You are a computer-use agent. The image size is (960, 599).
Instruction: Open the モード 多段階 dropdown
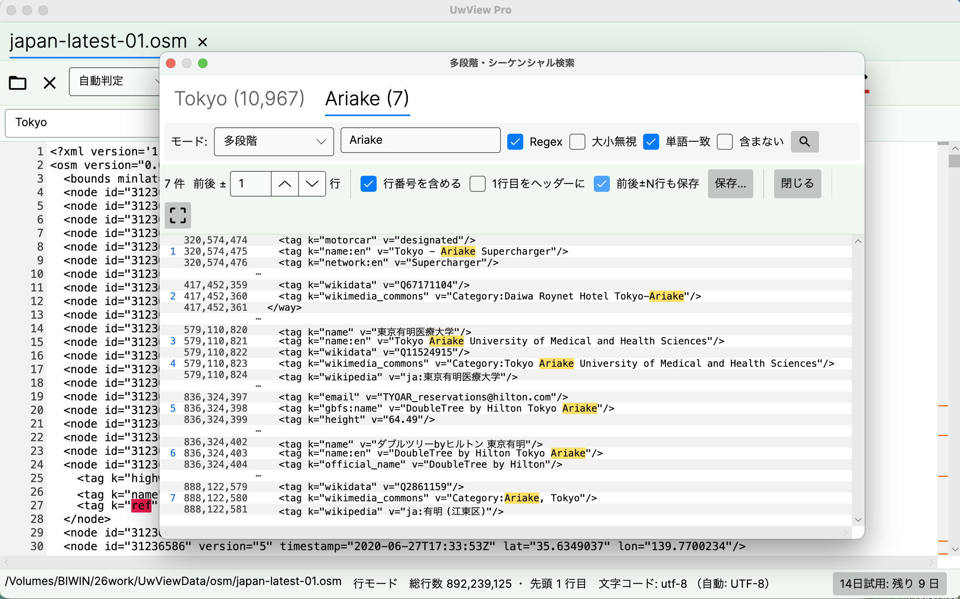(x=274, y=142)
